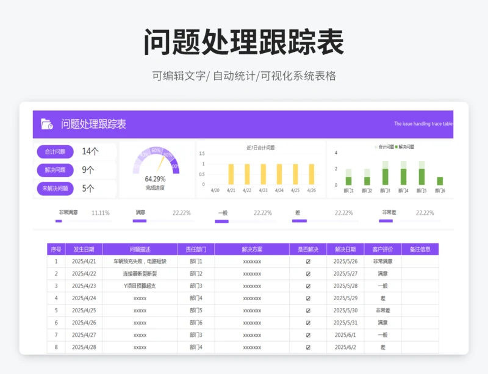Toggle the solved checkbox for row 7
488x374 pixels.
tap(308, 335)
